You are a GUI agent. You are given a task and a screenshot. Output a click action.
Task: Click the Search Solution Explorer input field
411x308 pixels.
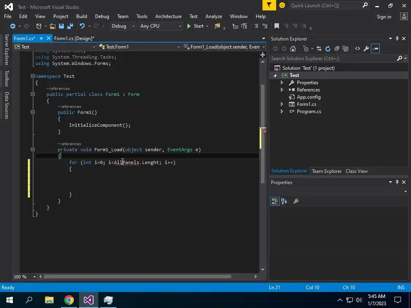click(333, 59)
